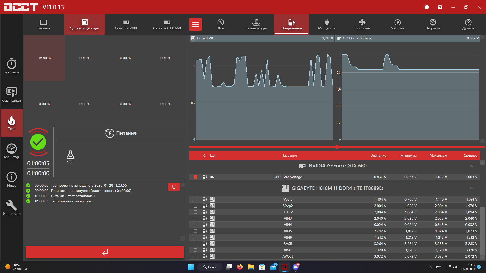This screenshot has width=486, height=273.
Task: Open the Бенчмарк section in sidebar
Action: point(12,66)
